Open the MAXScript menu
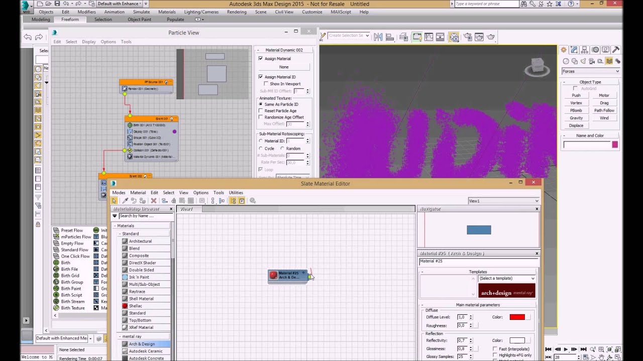This screenshot has height=361, width=643. [341, 12]
